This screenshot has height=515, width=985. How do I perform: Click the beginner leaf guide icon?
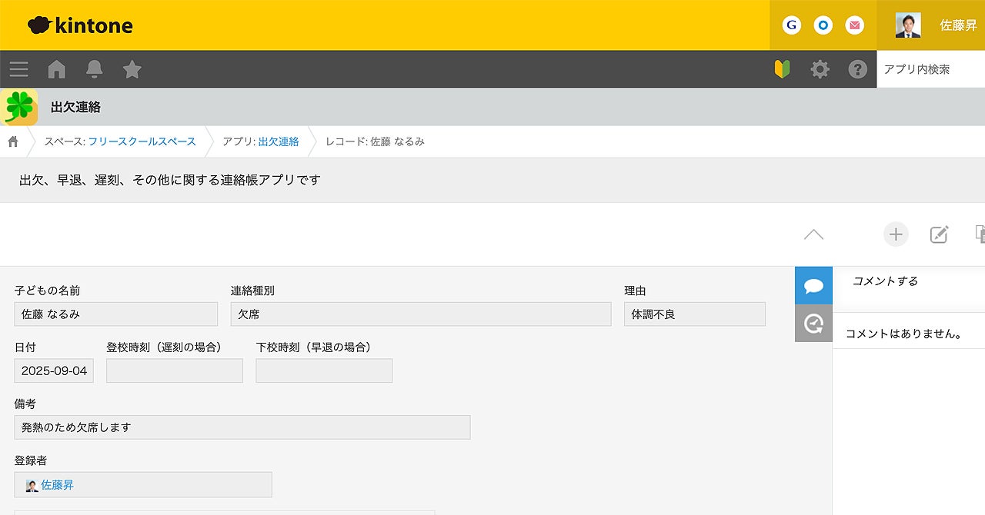[783, 69]
